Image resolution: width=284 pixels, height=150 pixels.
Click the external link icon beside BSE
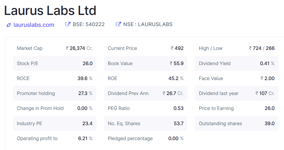point(68,24)
